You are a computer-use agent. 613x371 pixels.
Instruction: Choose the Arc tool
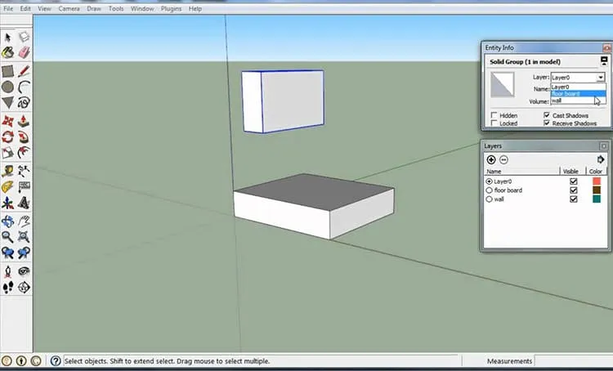tap(24, 87)
